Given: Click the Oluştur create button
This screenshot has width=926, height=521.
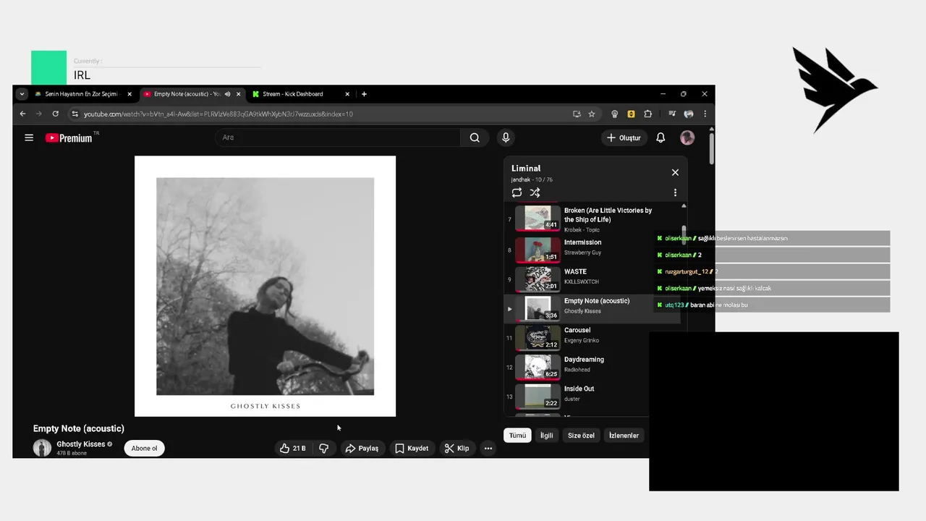Looking at the screenshot, I should [624, 137].
